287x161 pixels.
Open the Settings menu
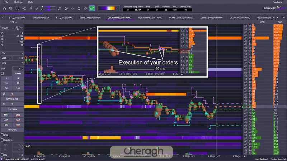(x=18, y=2)
